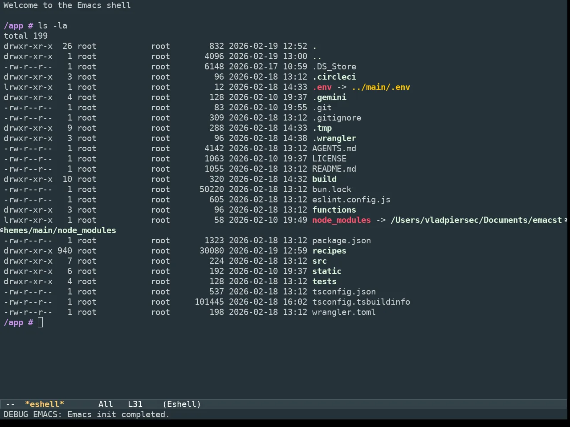This screenshot has height=427, width=570.
Task: Click the package.json file name
Action: point(342,241)
